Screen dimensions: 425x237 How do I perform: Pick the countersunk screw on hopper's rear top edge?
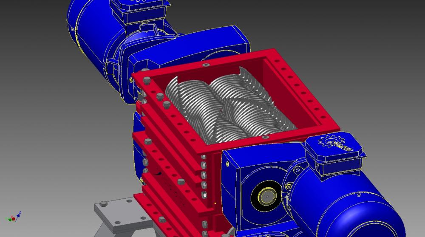206,65
